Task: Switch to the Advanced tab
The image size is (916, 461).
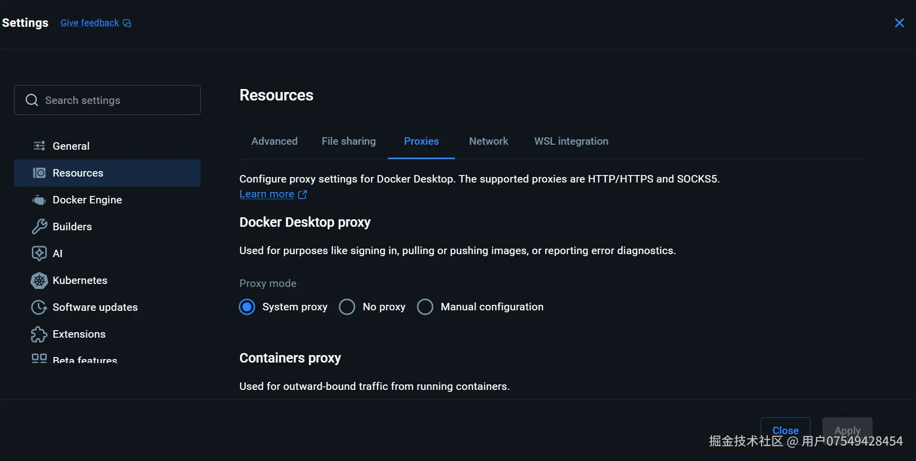Action: 274,141
